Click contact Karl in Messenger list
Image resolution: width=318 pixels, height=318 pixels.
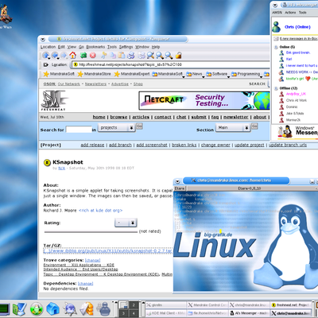pyautogui.click(x=289, y=59)
